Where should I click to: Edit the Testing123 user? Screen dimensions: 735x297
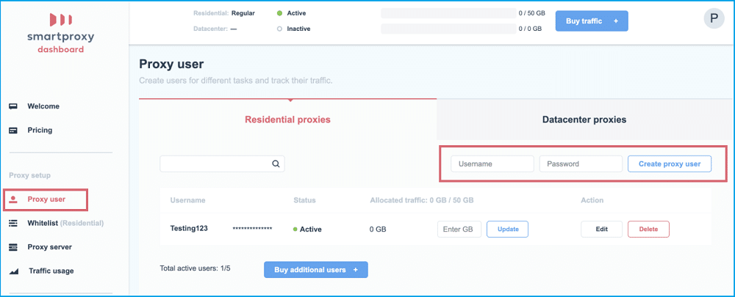tap(602, 230)
